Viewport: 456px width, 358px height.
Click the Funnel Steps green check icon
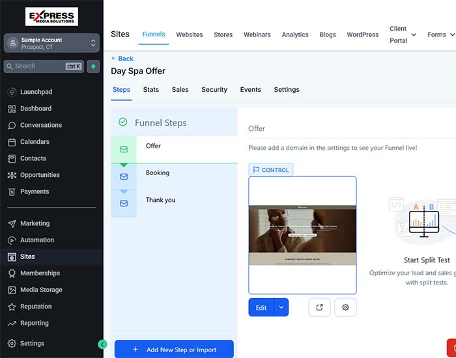point(122,122)
